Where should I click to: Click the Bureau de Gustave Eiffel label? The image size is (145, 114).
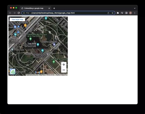click(x=36, y=54)
